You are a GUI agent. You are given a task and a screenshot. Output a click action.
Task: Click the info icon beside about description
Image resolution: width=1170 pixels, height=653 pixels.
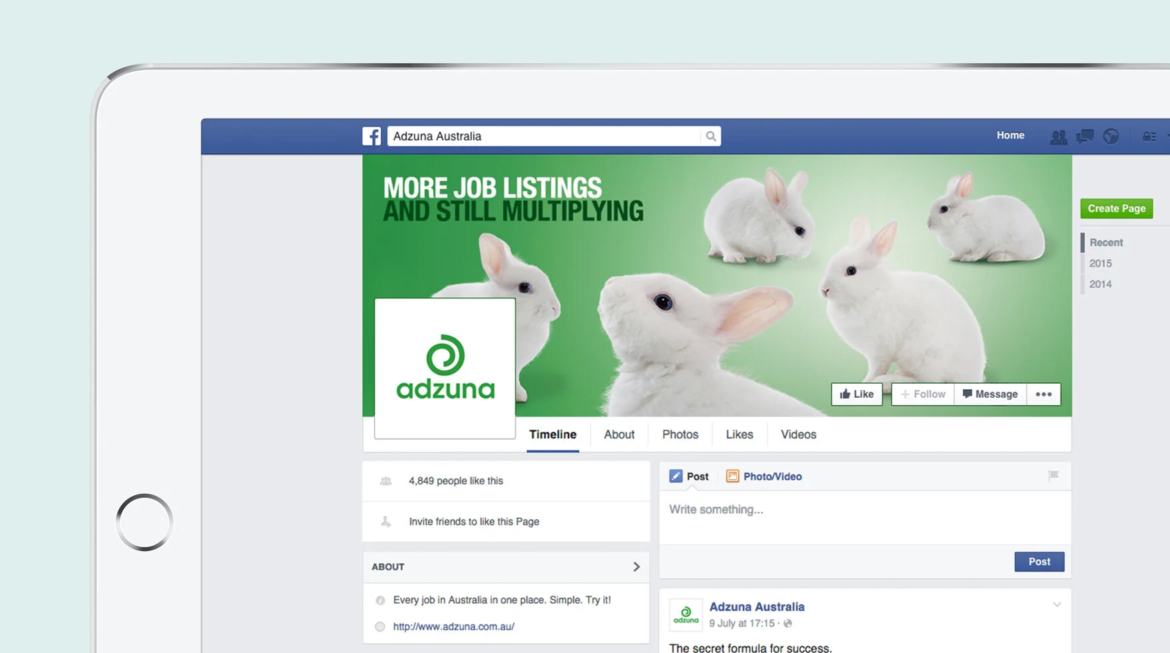[380, 600]
